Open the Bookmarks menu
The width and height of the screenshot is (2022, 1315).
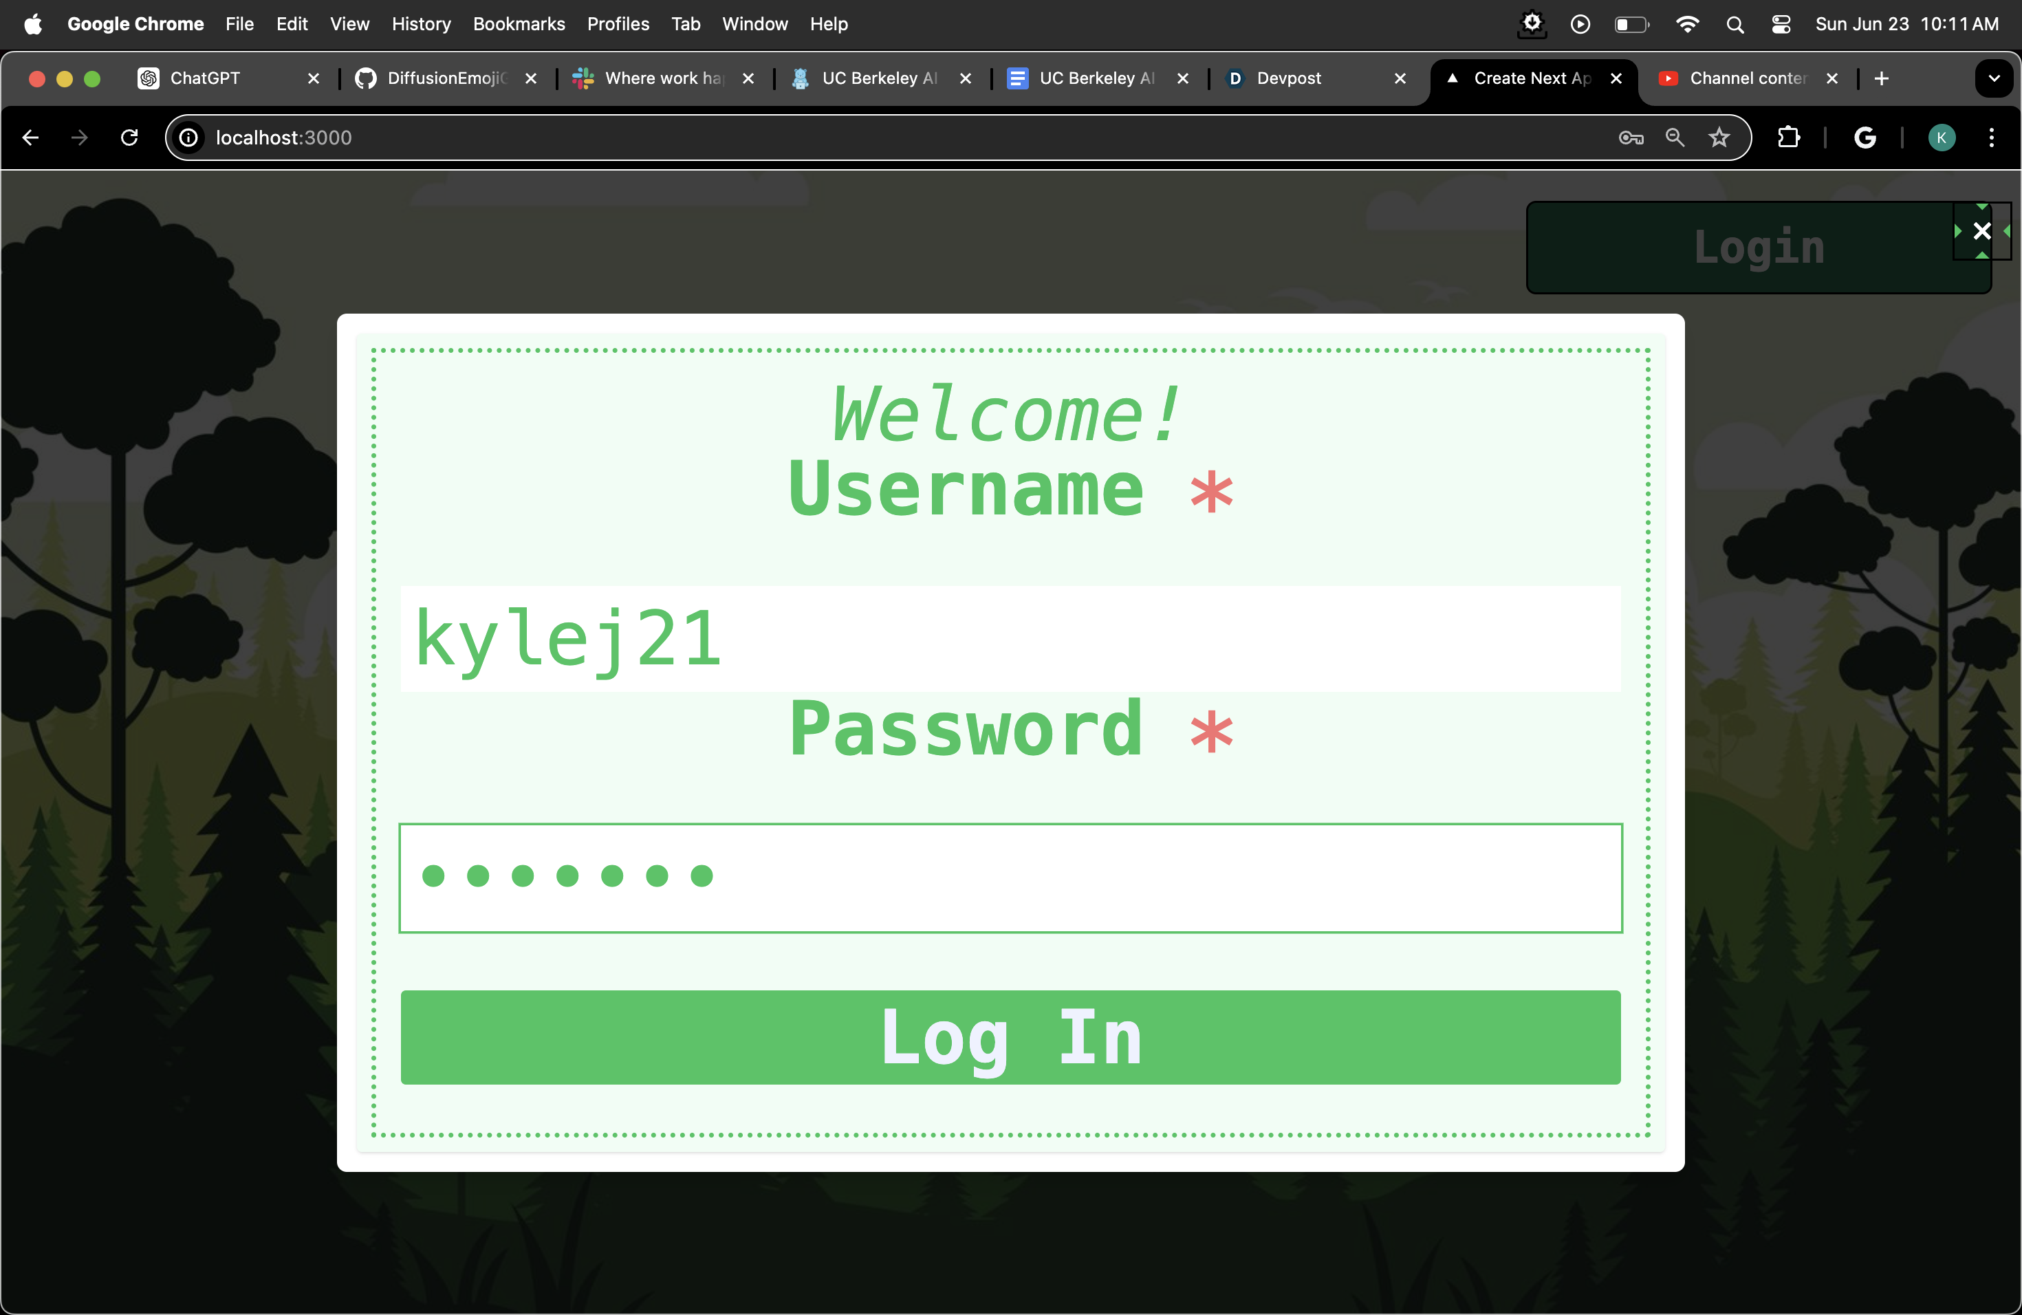coord(519,25)
